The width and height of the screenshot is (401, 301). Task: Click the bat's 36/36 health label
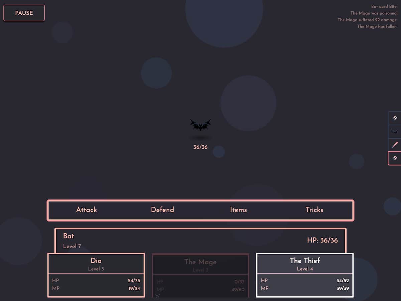(200, 147)
